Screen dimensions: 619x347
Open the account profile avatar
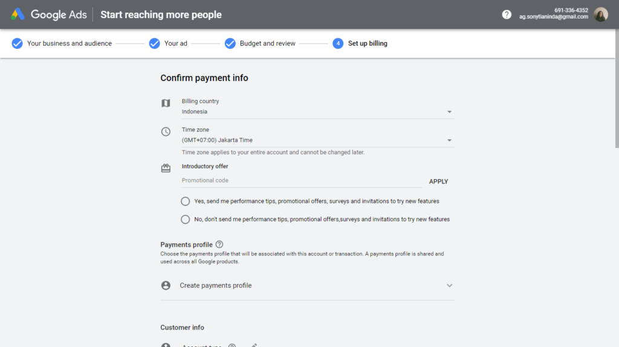pos(600,14)
